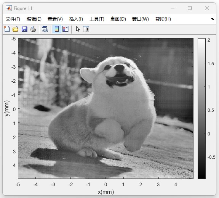This screenshot has height=198, width=219.
Task: Click the 帮助(H) menu item
Action: click(x=163, y=19)
